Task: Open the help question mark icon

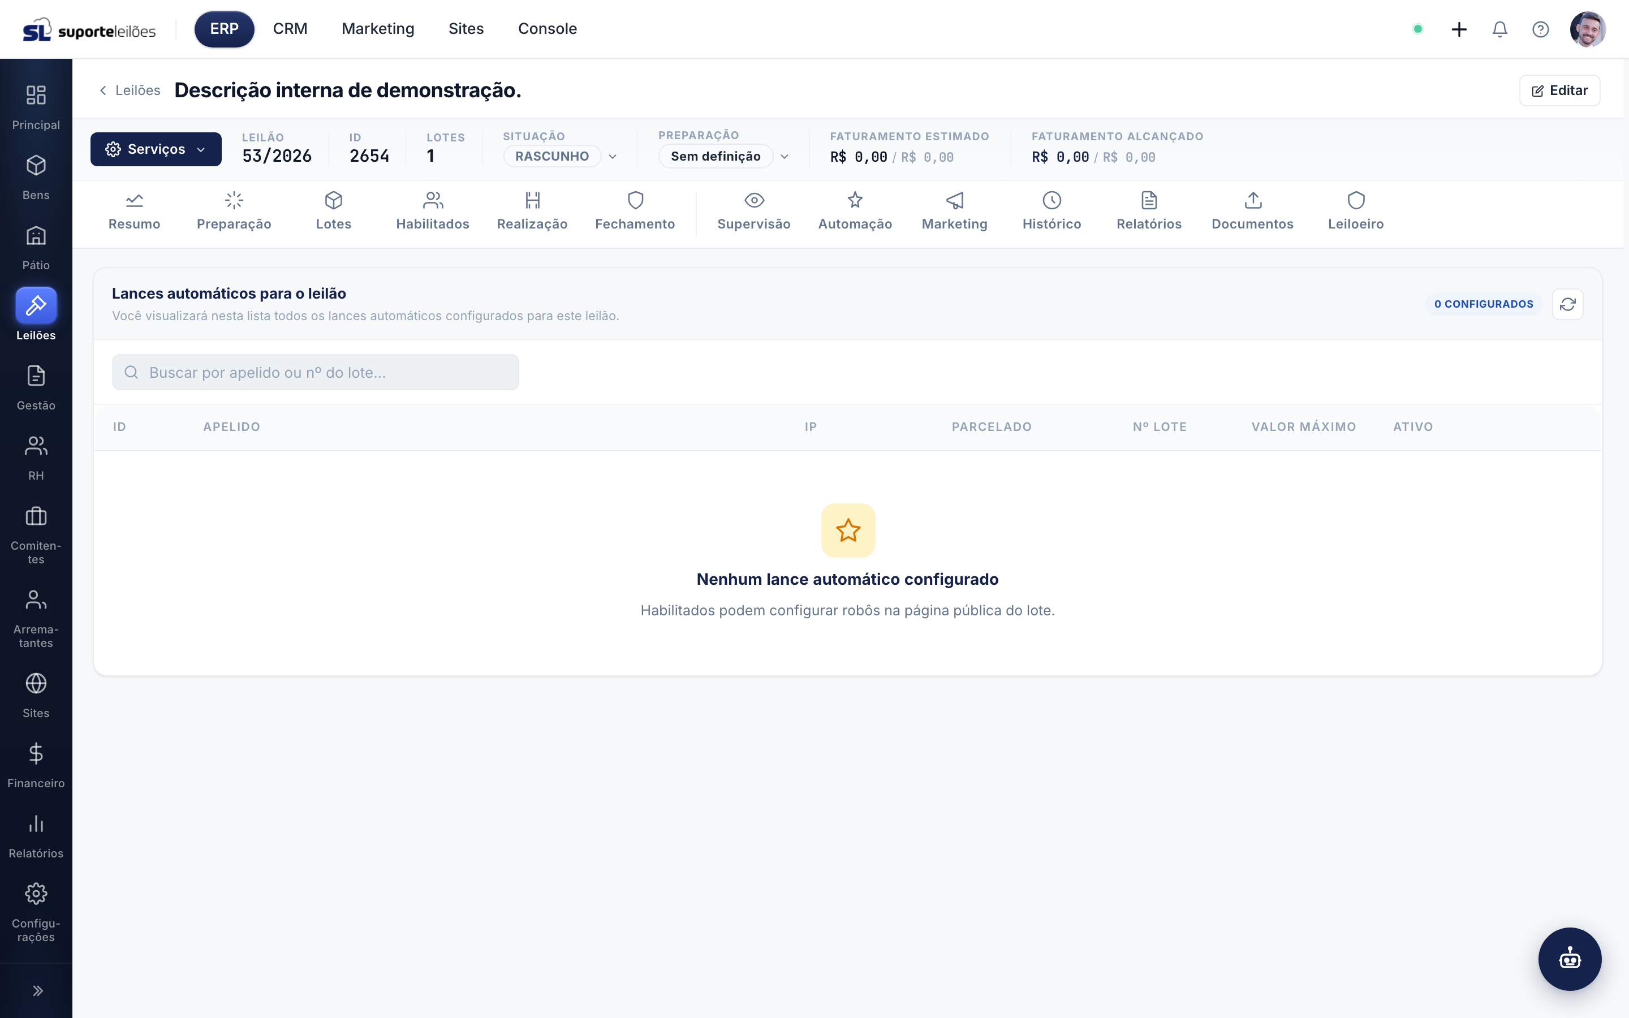Action: pyautogui.click(x=1540, y=29)
